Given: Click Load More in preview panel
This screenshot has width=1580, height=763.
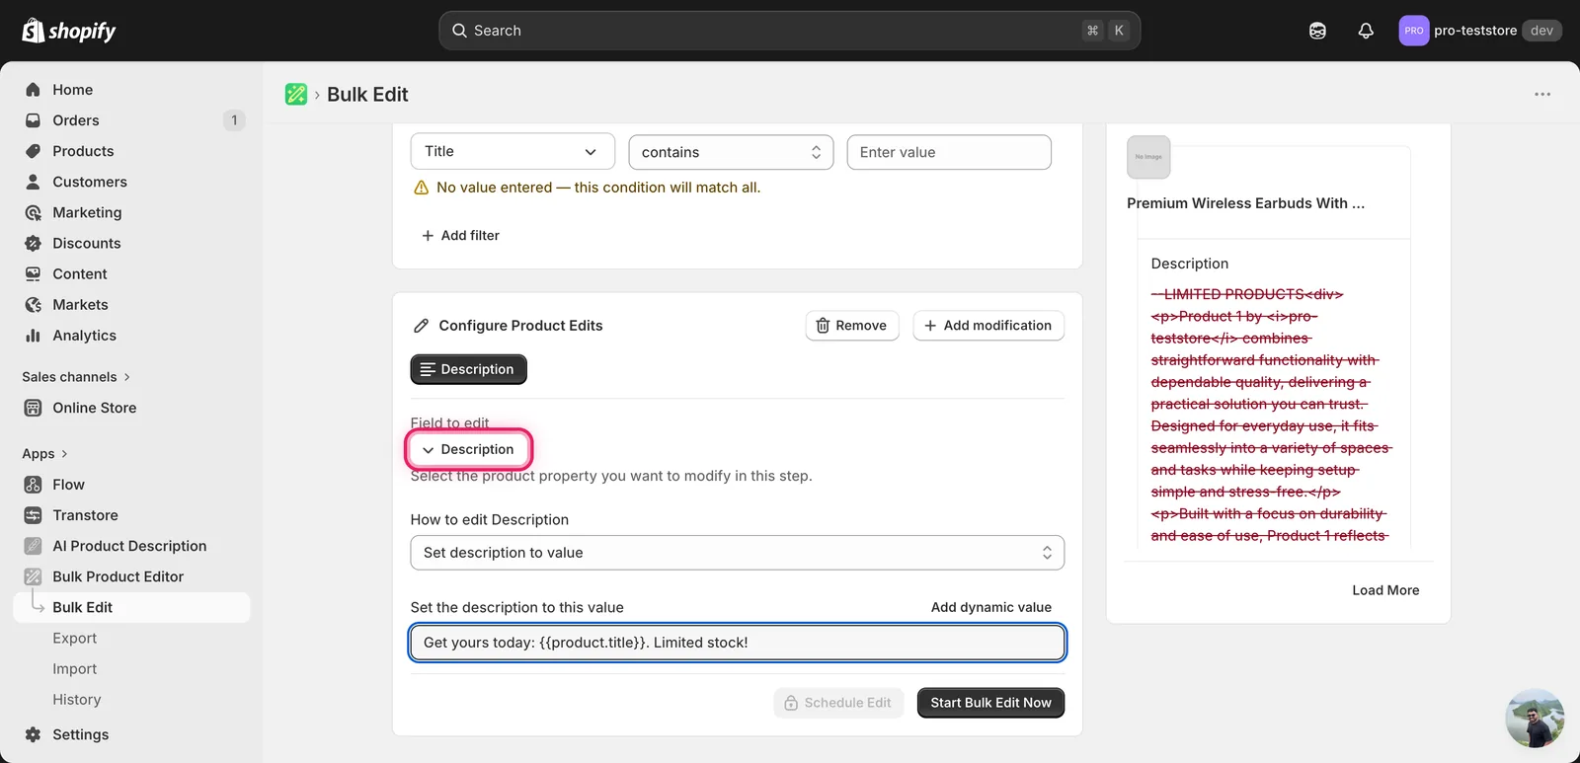Looking at the screenshot, I should tap(1385, 590).
